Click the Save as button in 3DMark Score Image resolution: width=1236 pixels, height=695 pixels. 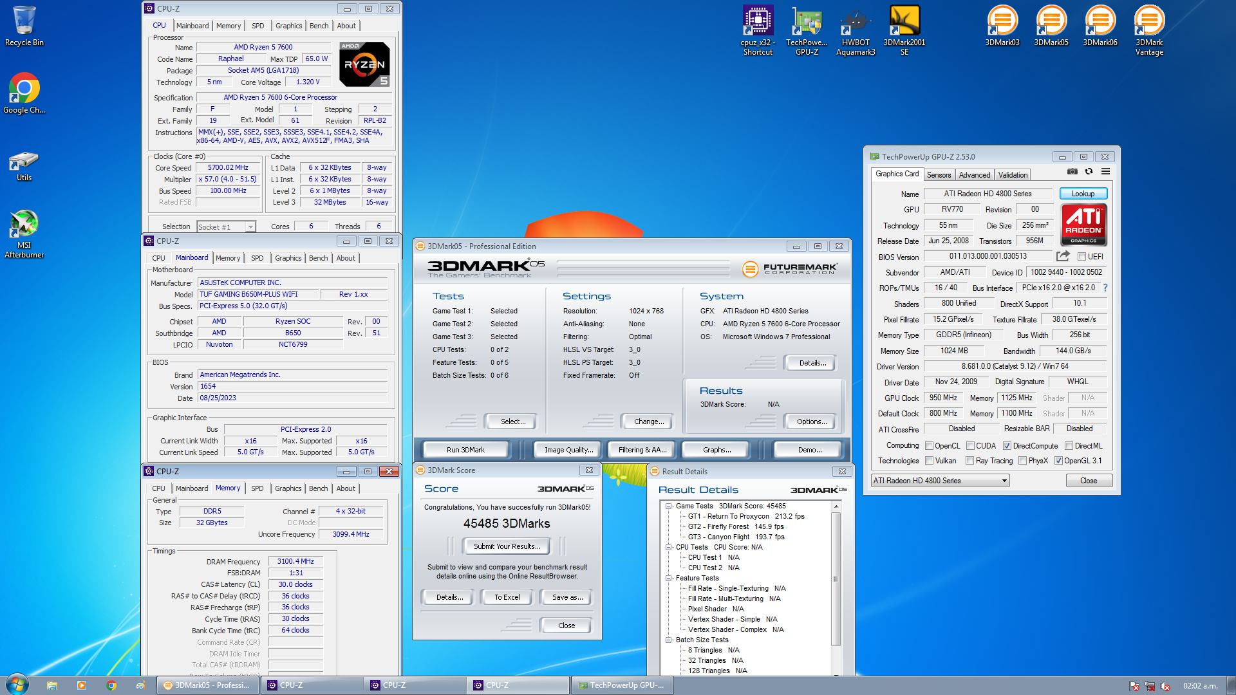point(567,597)
